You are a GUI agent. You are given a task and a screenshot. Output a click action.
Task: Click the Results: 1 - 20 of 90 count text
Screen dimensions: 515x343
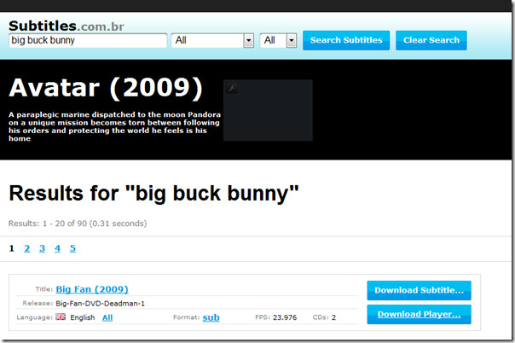click(78, 224)
